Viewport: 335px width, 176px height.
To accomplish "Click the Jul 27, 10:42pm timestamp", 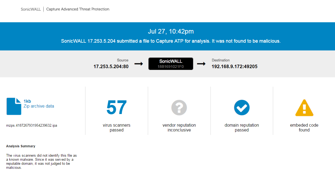I will 171,31.
